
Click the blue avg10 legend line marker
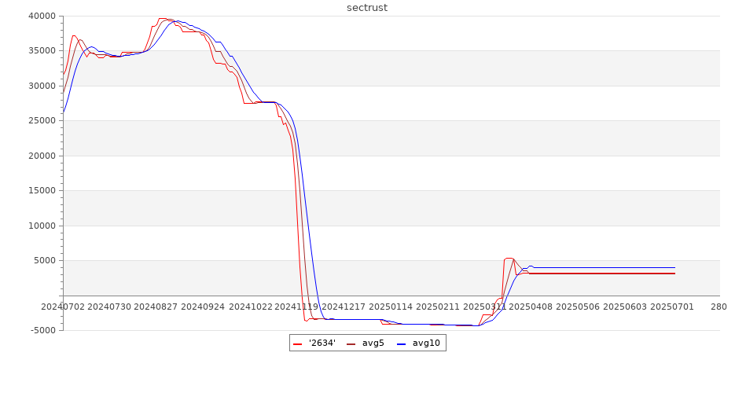tap(402, 343)
